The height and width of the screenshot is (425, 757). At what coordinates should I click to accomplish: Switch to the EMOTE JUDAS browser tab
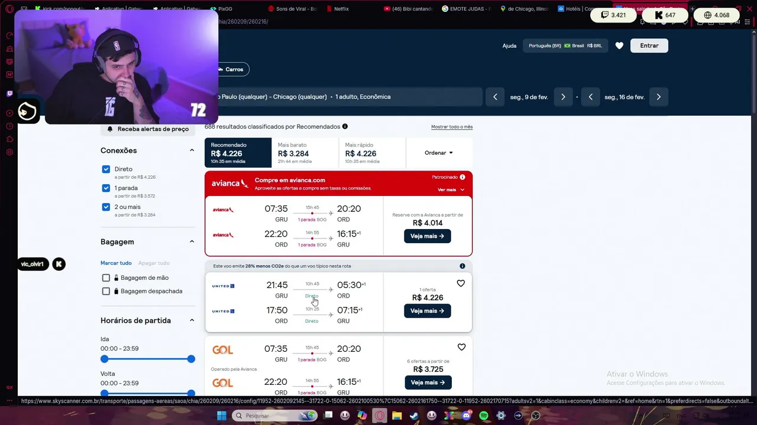click(x=466, y=9)
